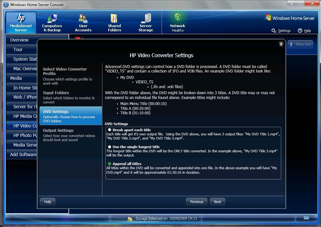Viewport: 321px width, 227px height.
Task: Select Break apart each title option
Action: [x=110, y=130]
